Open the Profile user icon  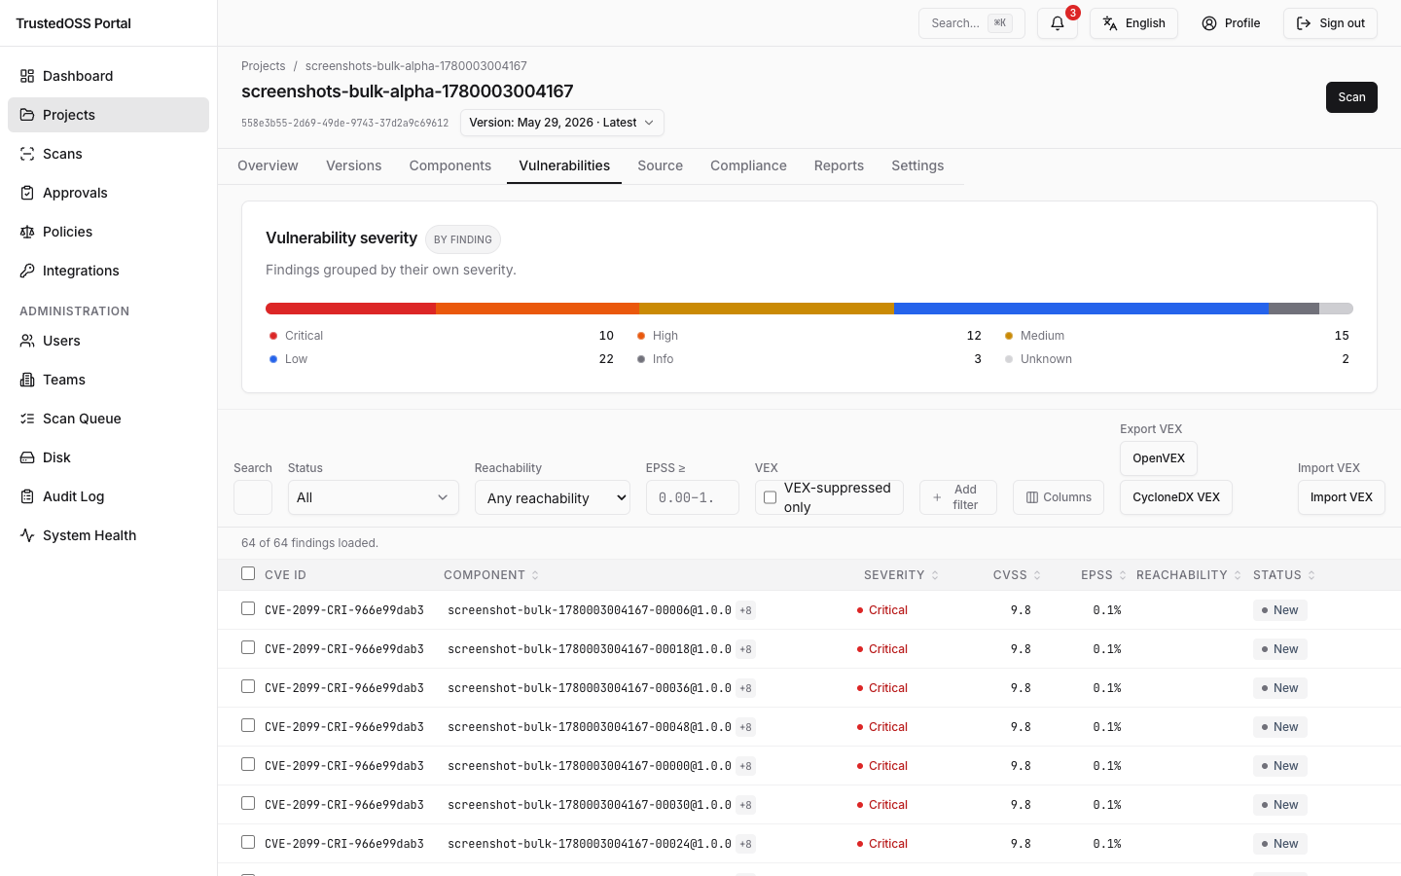(1209, 23)
